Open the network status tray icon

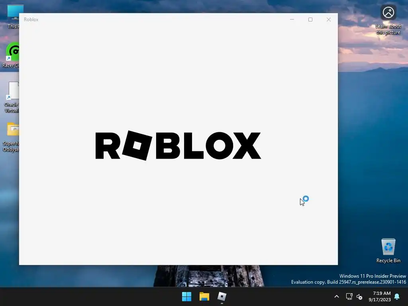(x=349, y=296)
